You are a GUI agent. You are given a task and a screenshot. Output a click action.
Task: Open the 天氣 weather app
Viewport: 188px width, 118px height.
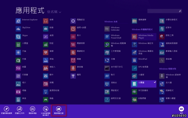coord(21,53)
